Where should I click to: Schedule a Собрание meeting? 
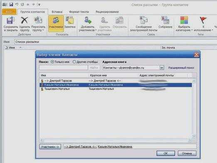[165, 22]
